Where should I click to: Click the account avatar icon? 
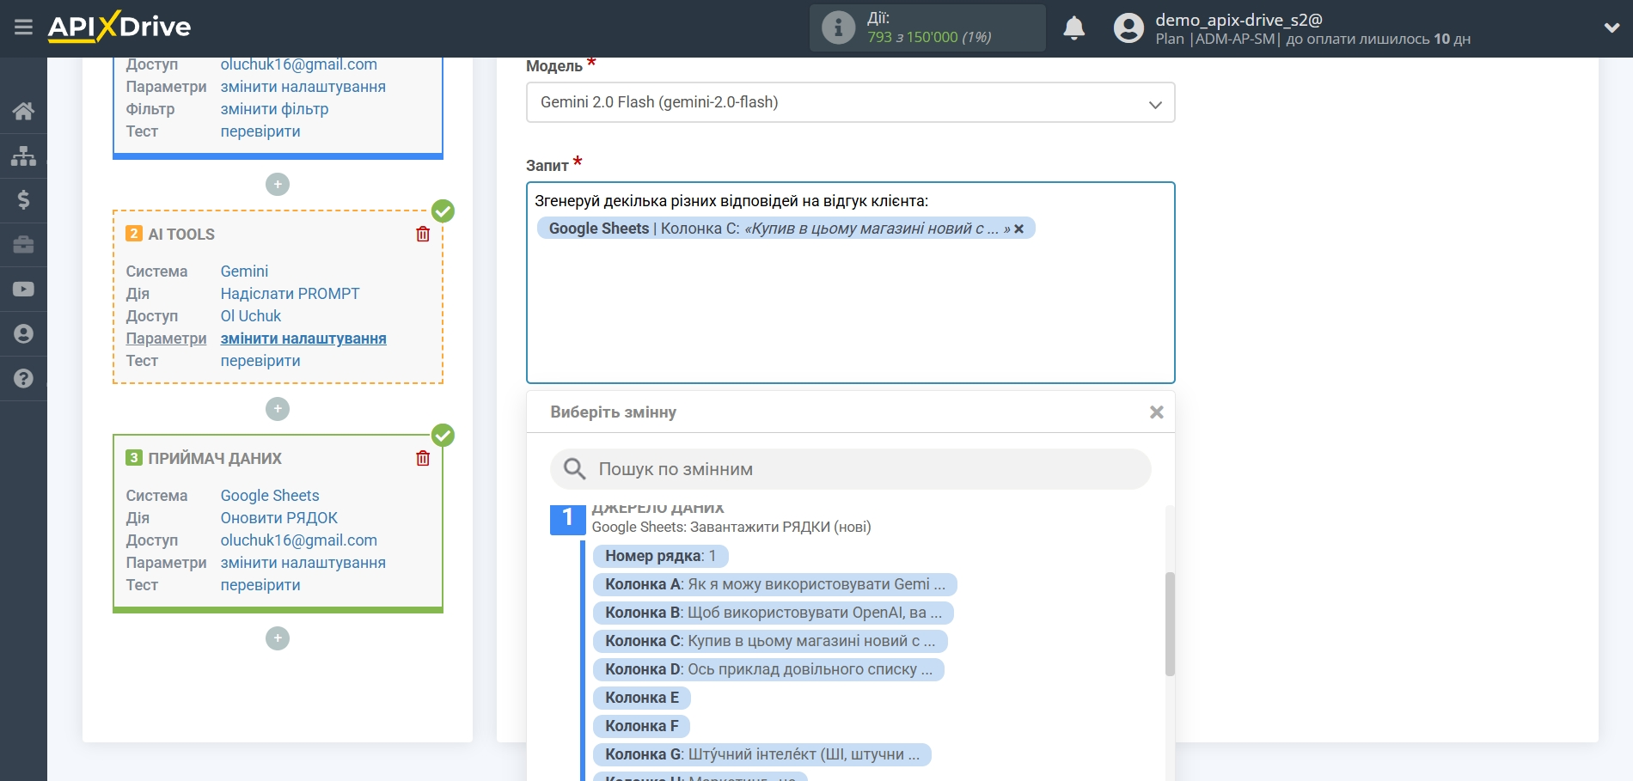1128,28
